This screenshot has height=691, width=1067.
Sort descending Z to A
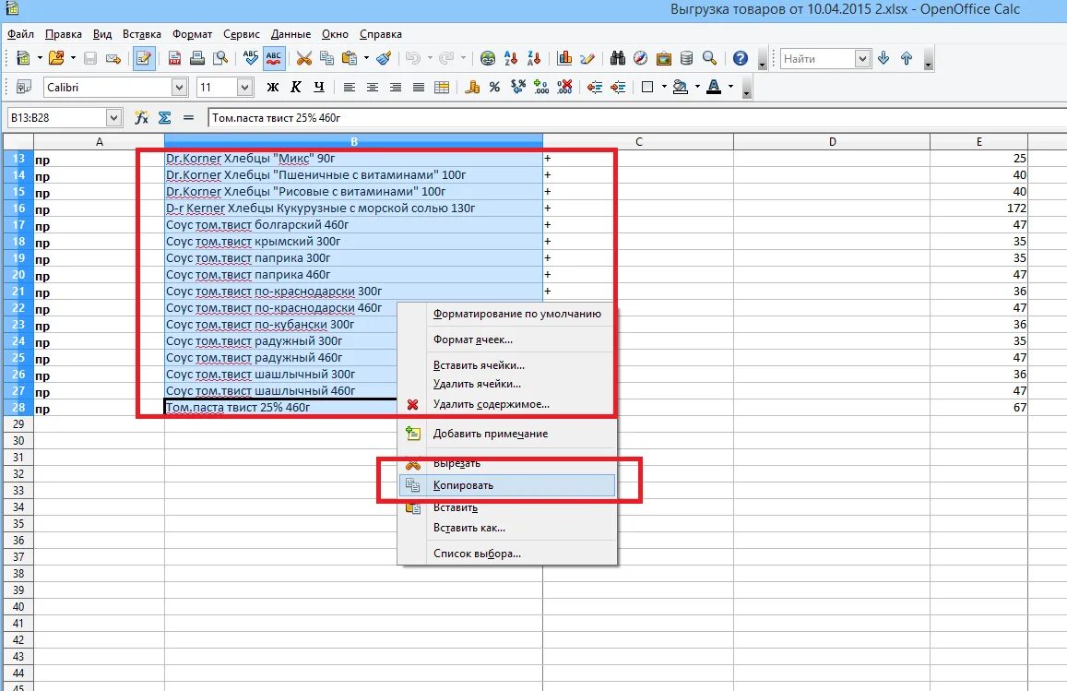point(533,58)
